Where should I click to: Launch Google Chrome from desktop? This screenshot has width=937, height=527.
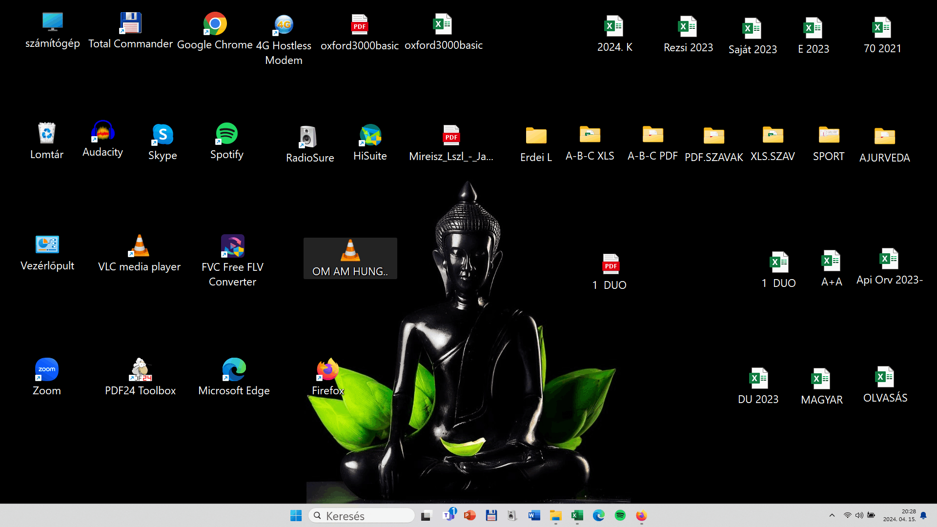[215, 23]
